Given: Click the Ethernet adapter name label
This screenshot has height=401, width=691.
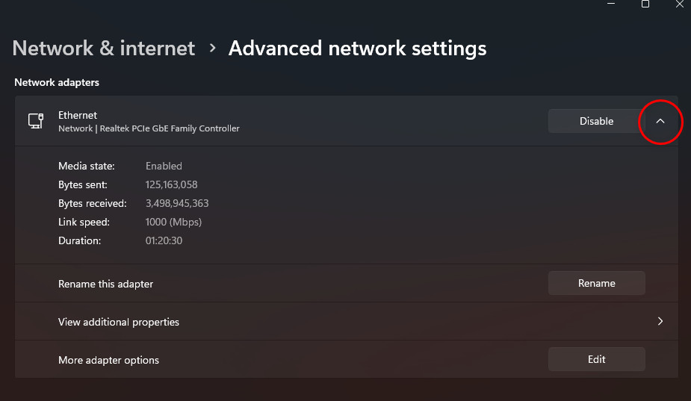Looking at the screenshot, I should tap(78, 115).
